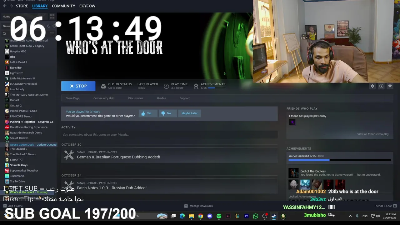Open File Explorer from taskbar
Screen dimensions: 400x225
192,216
